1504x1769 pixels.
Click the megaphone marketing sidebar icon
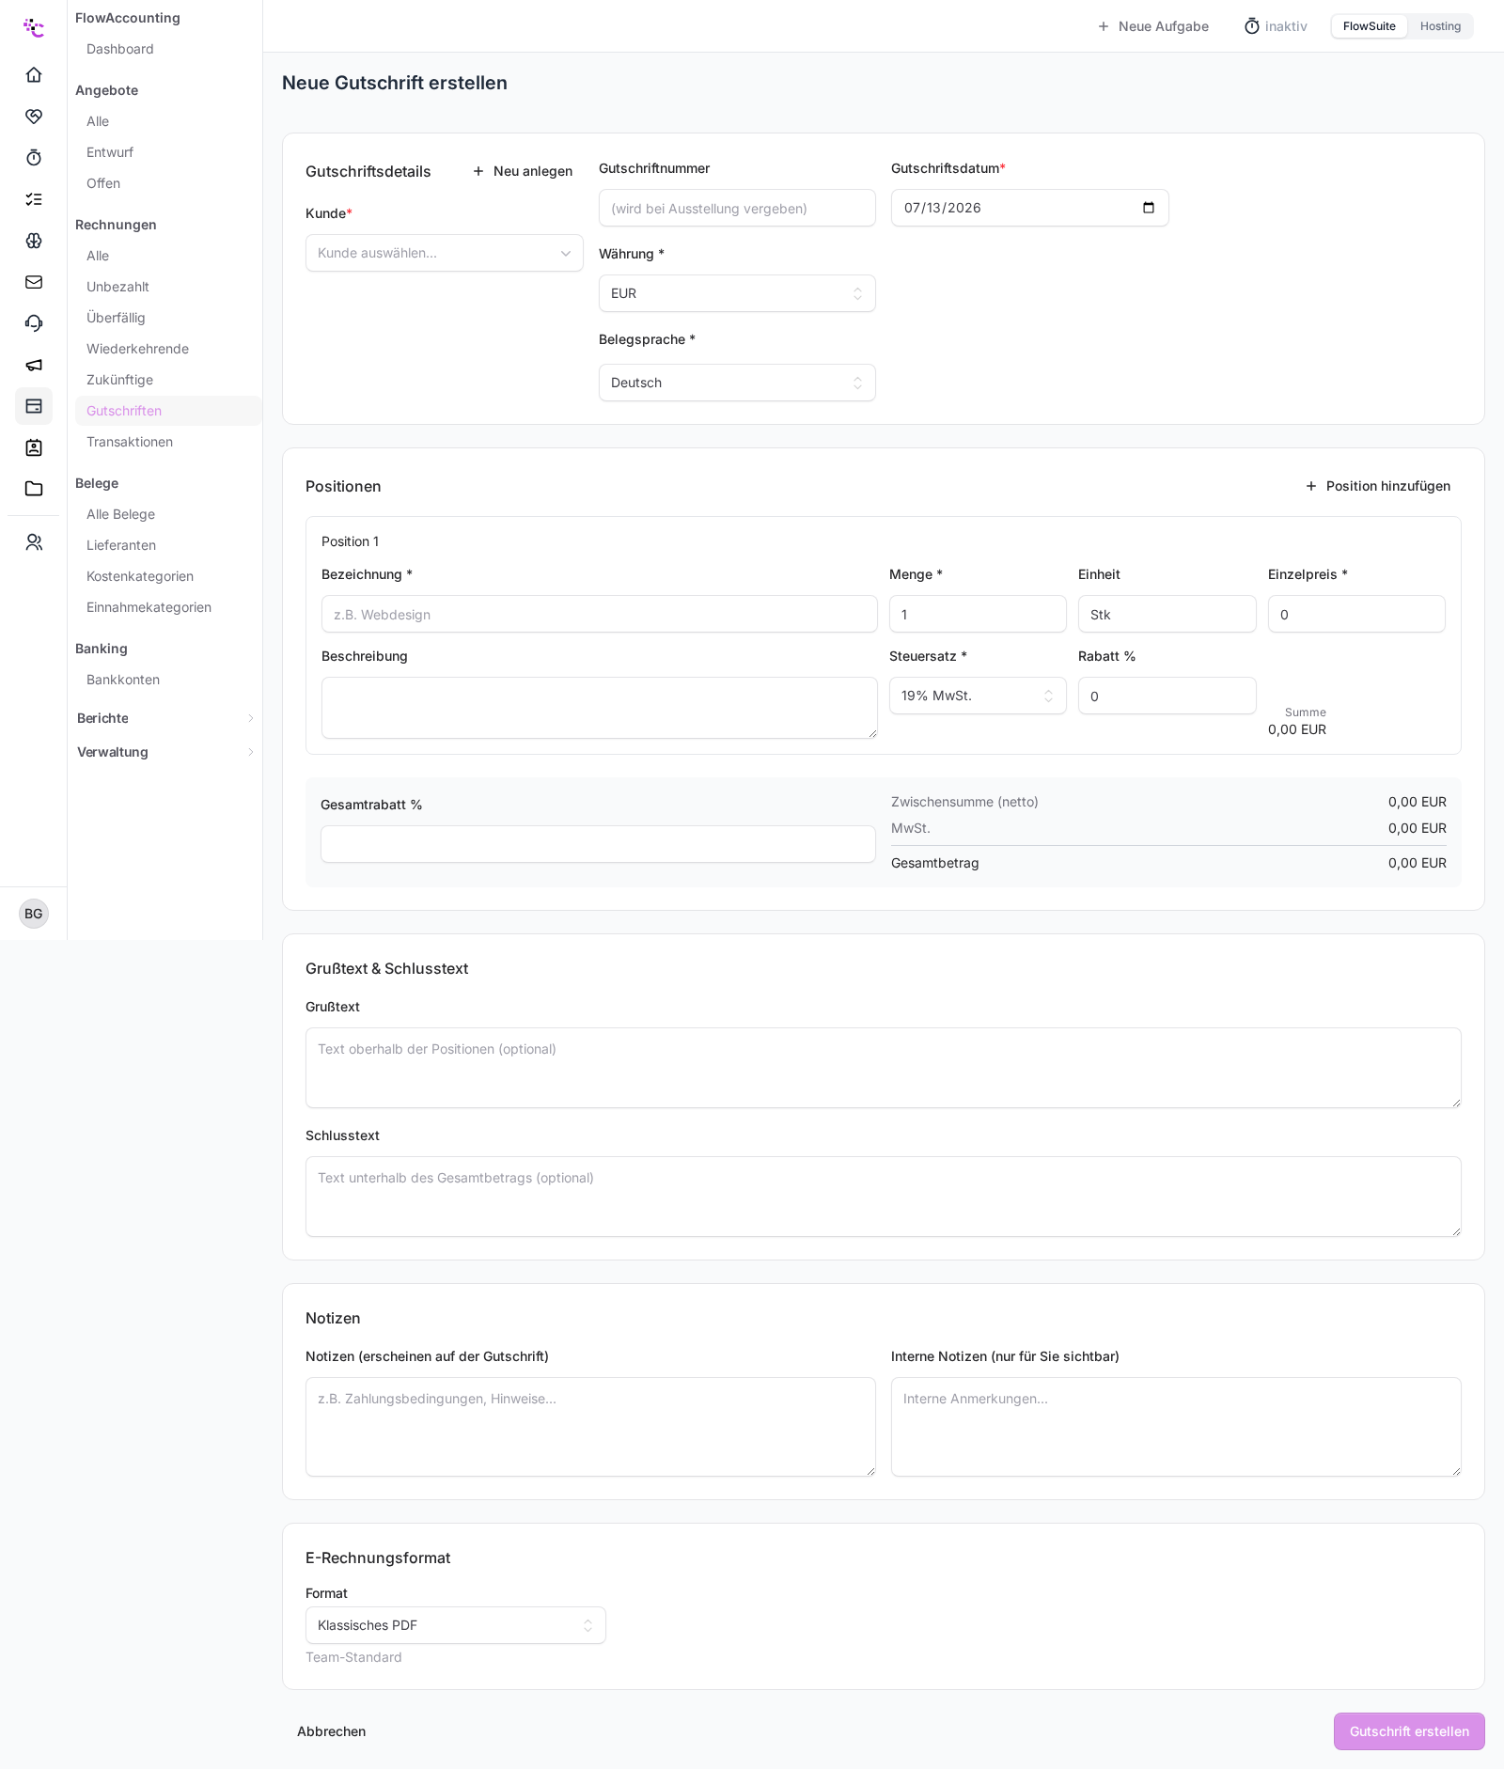pyautogui.click(x=34, y=364)
